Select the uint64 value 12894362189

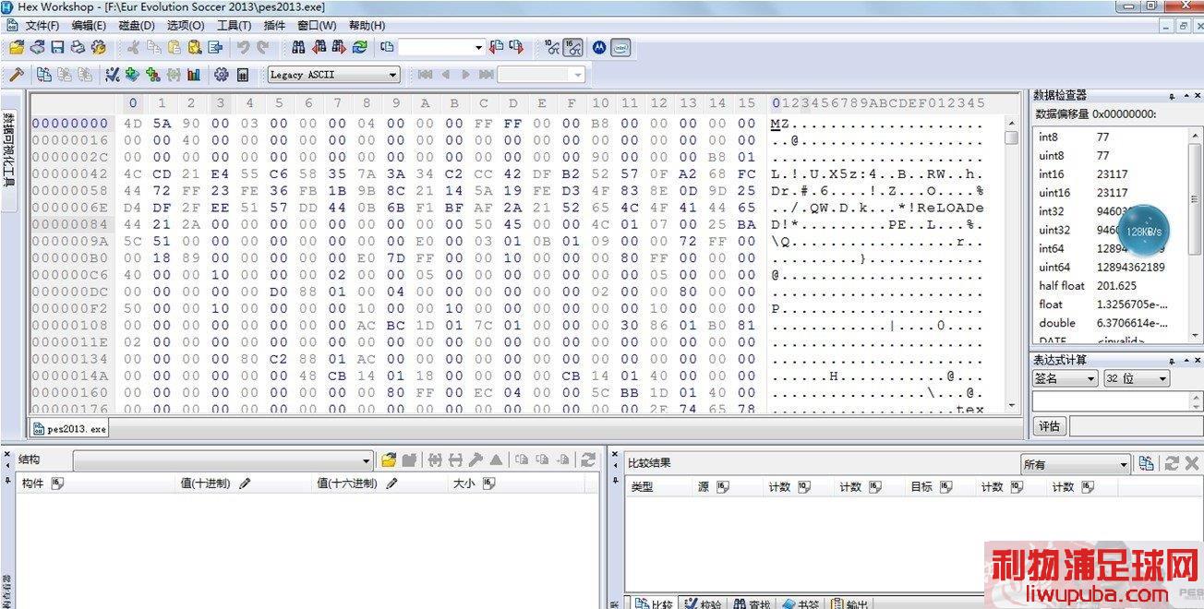coord(1131,267)
